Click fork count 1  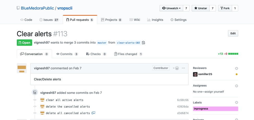coord(235,8)
